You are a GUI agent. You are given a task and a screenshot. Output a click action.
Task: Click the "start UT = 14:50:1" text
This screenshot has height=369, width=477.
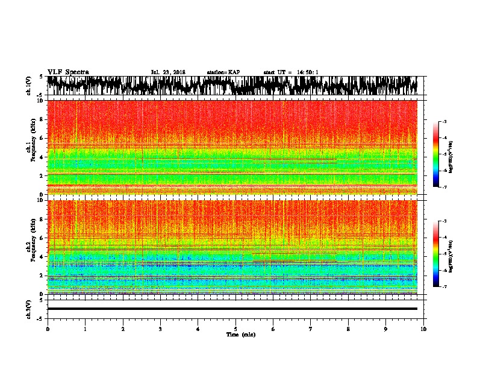pos(291,72)
